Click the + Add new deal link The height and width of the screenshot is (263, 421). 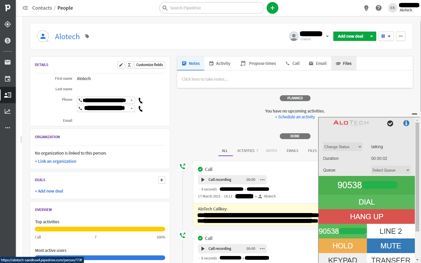[x=49, y=191]
